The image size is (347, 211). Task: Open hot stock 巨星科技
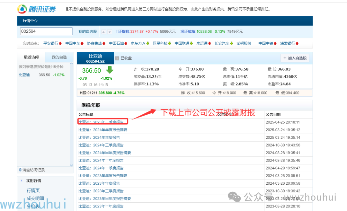pyautogui.click(x=160, y=43)
